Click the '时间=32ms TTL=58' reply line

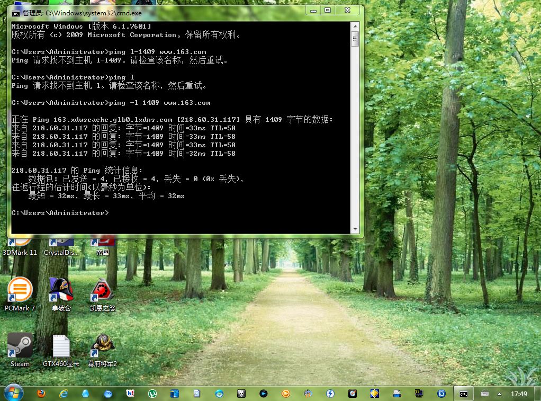tap(123, 153)
